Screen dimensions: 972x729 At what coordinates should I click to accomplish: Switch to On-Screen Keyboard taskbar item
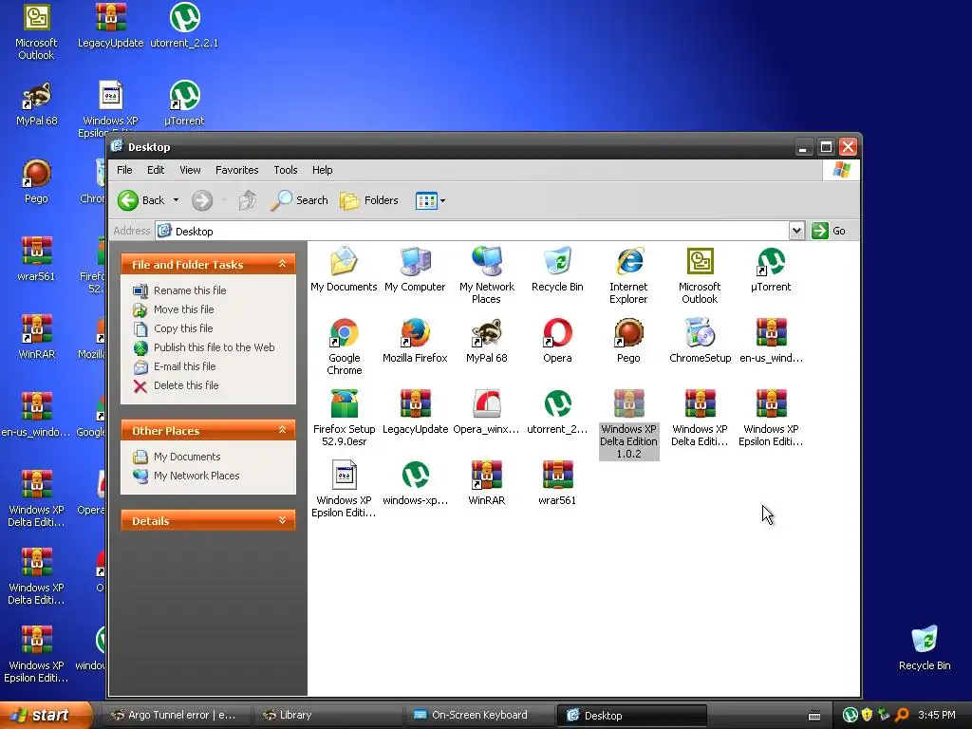click(x=478, y=716)
